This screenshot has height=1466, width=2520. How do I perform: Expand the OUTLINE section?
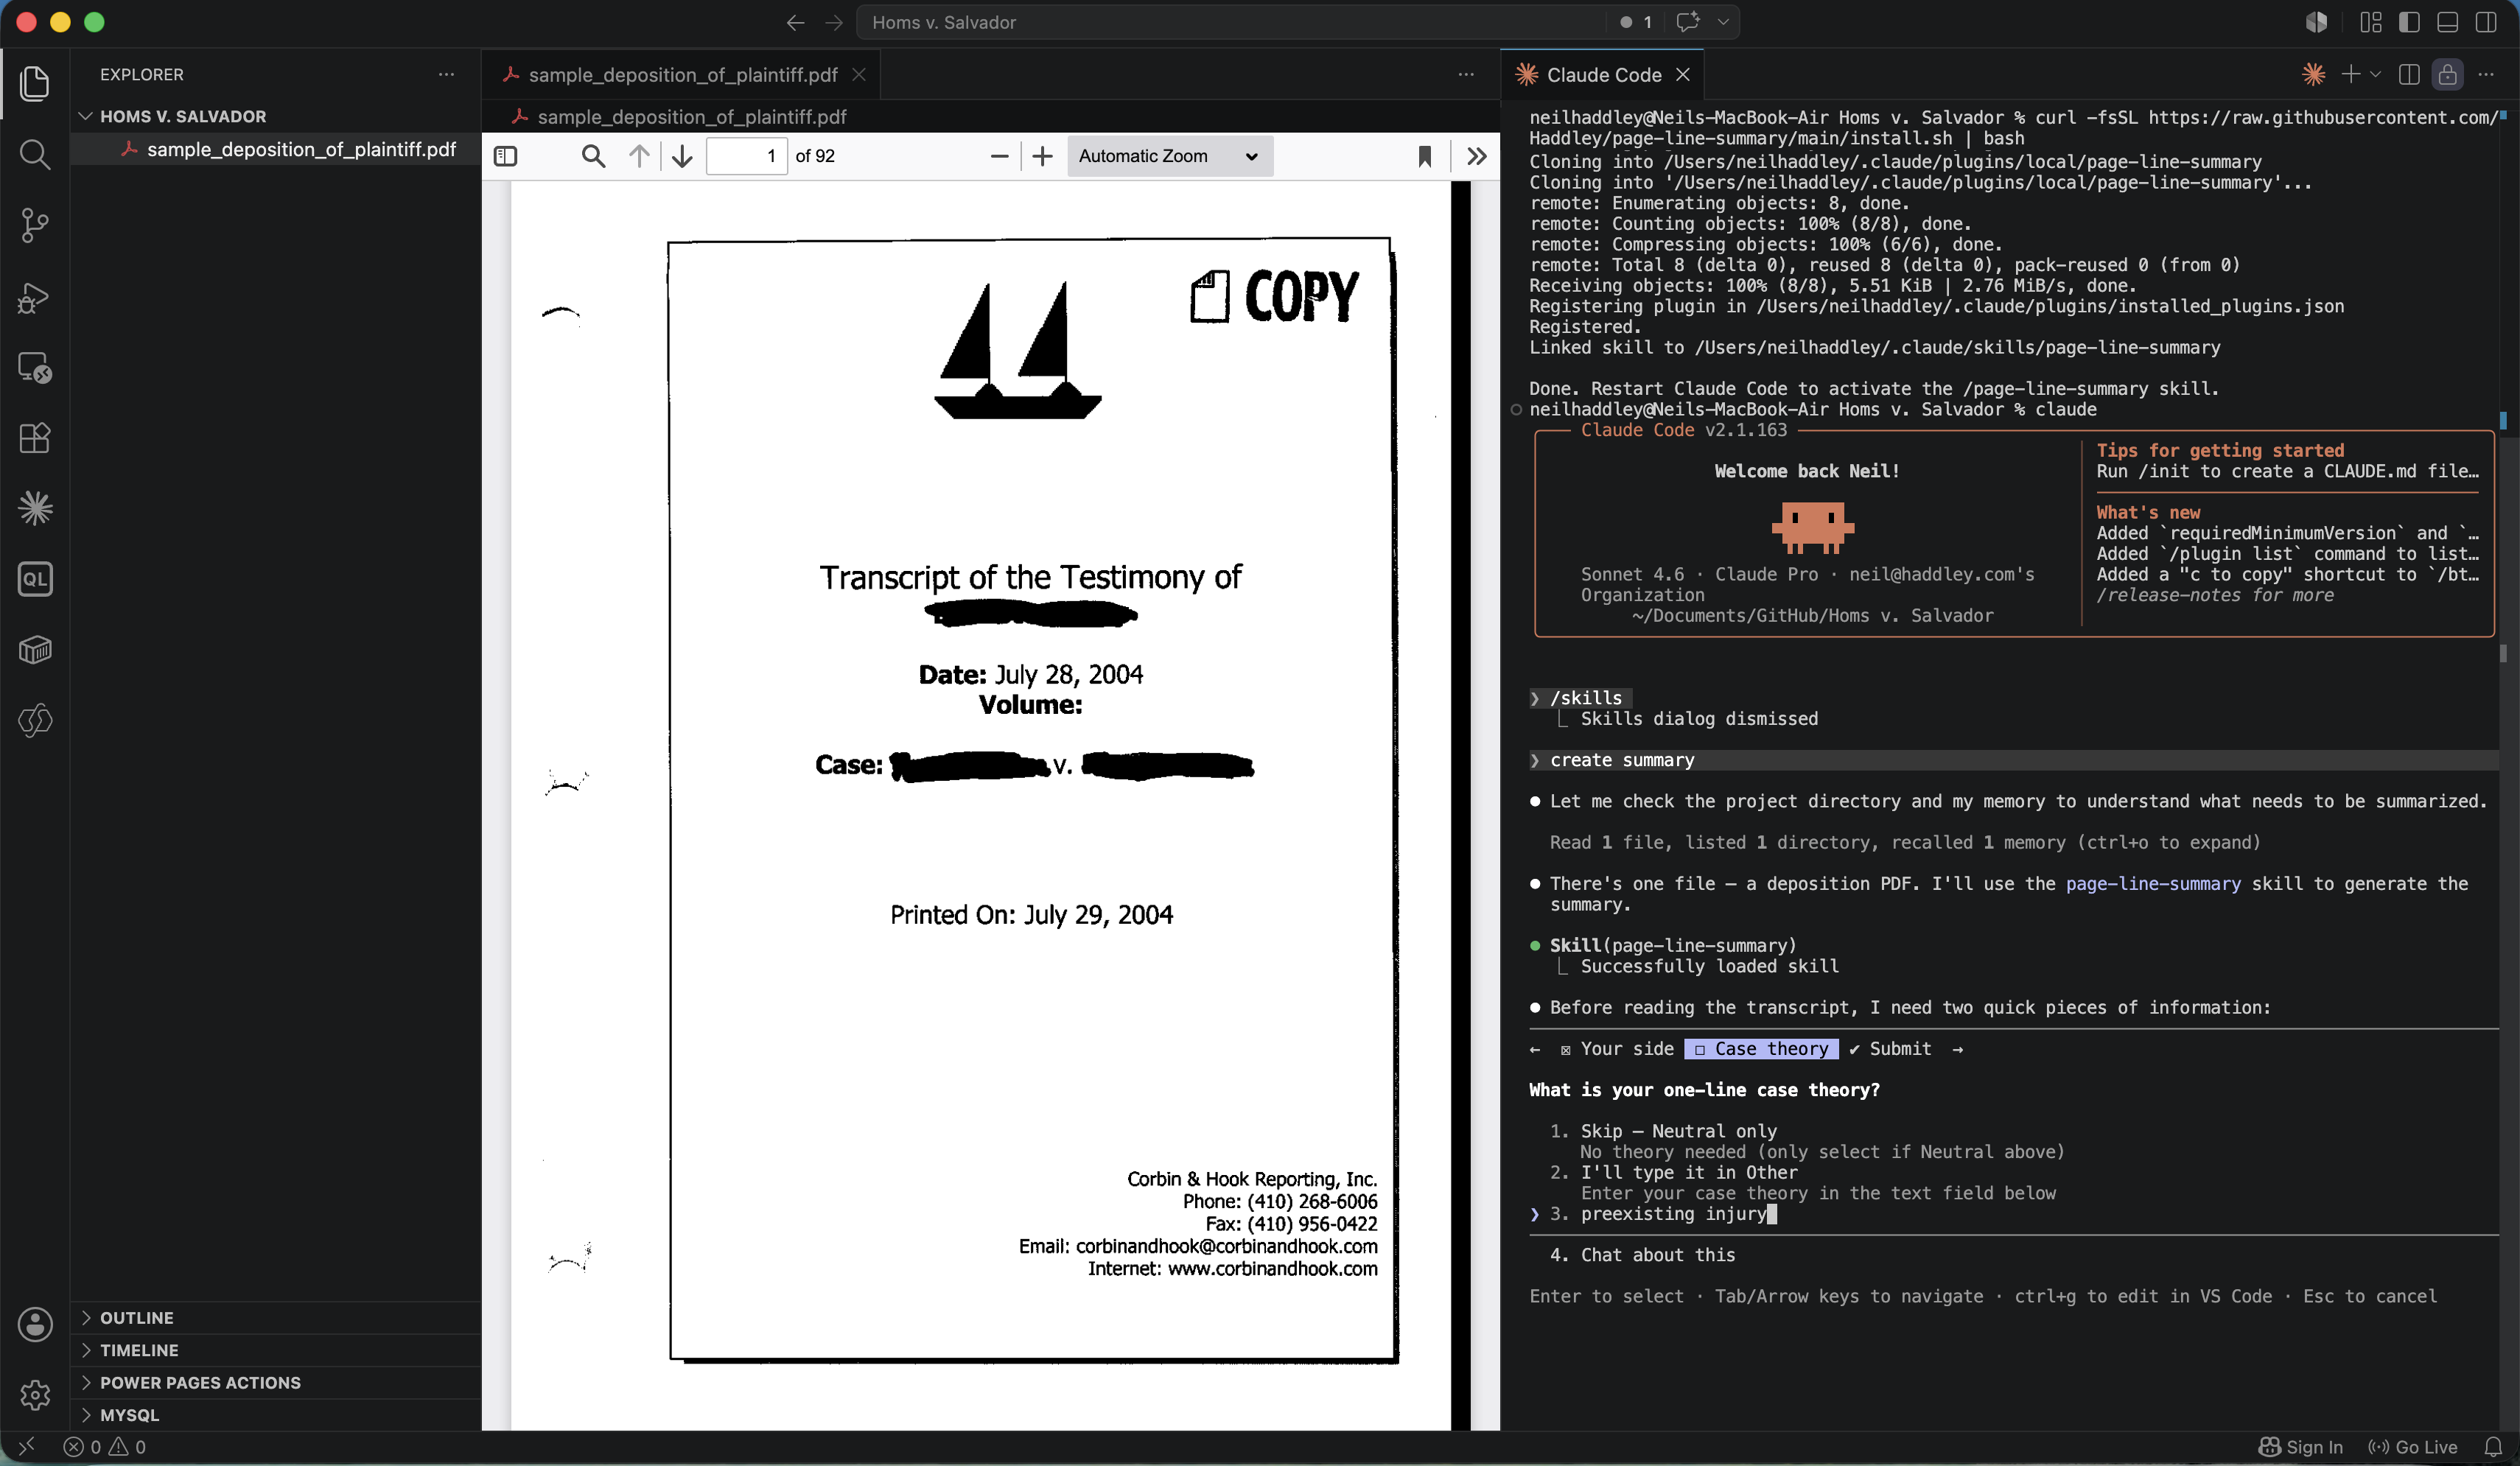coord(136,1318)
